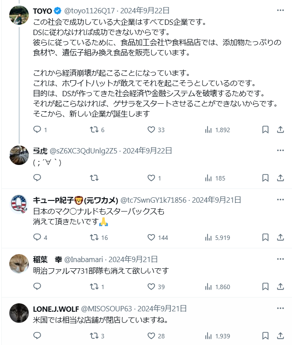
Task: Reply to 稲葉 幸's comment
Action: 38,286
